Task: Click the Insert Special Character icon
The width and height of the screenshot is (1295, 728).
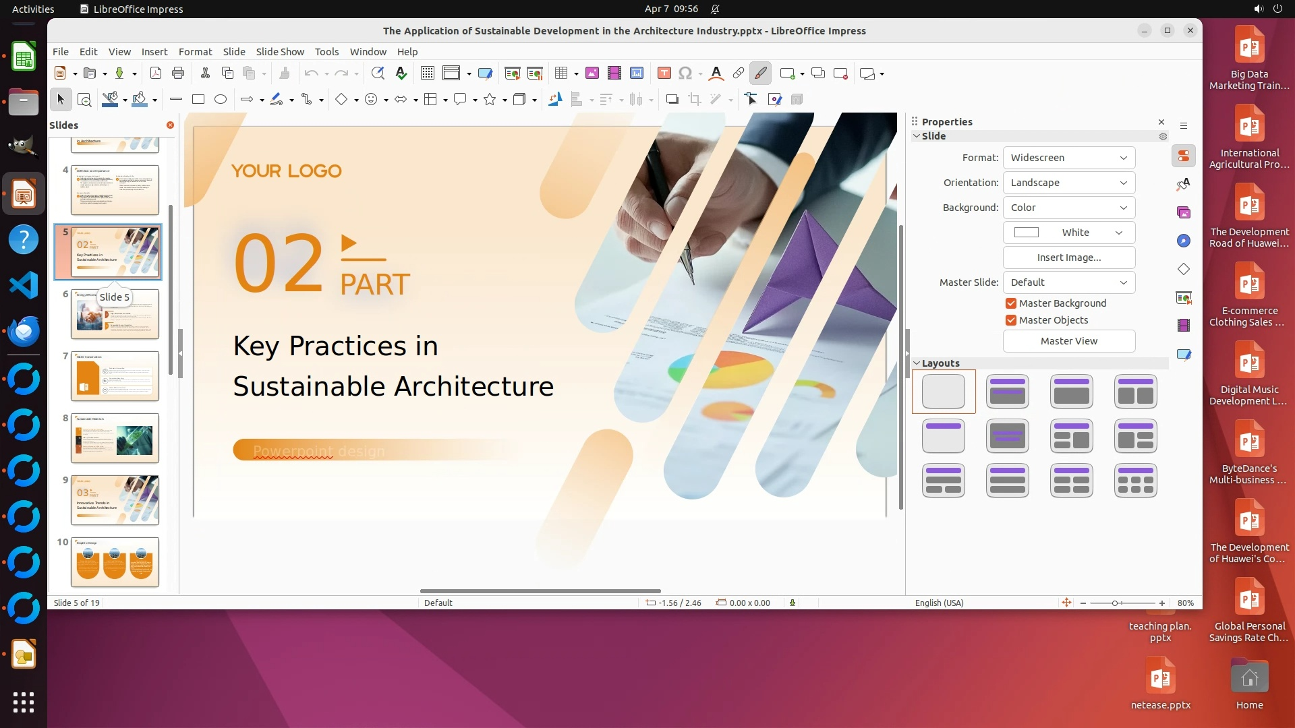Action: pos(685,73)
